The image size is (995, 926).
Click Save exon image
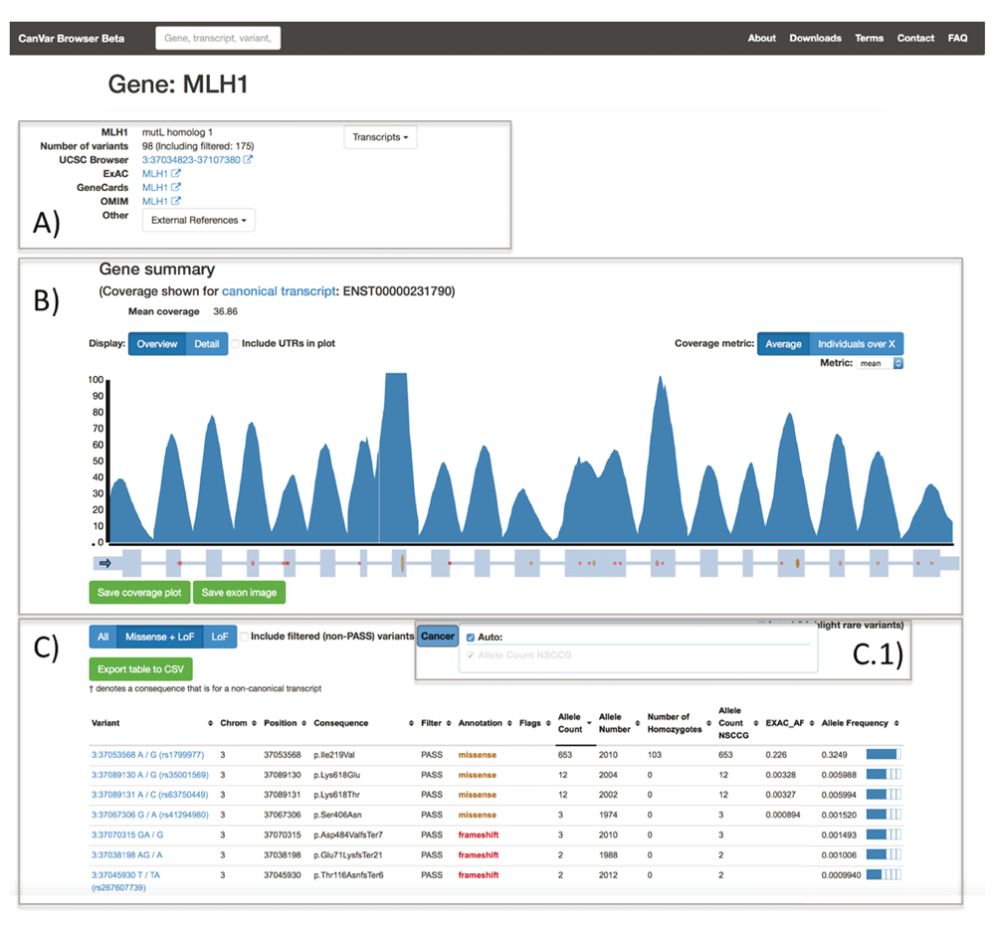239,593
